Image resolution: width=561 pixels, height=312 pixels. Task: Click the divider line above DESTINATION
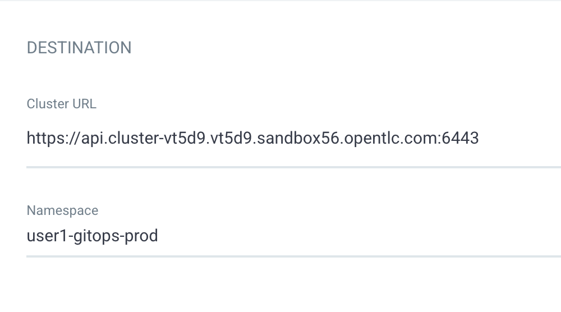coord(280,1)
